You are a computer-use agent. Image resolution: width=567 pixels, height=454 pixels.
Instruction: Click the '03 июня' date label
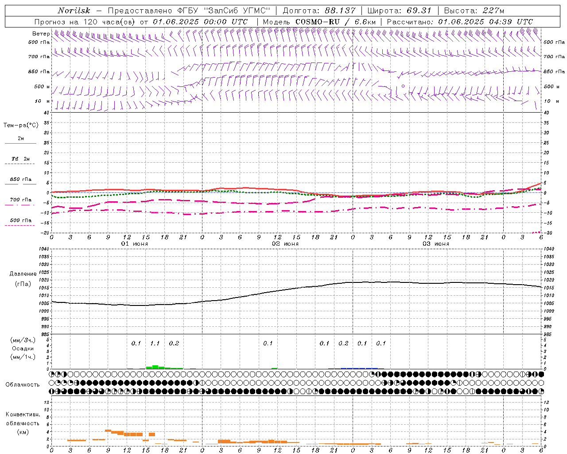(x=436, y=244)
